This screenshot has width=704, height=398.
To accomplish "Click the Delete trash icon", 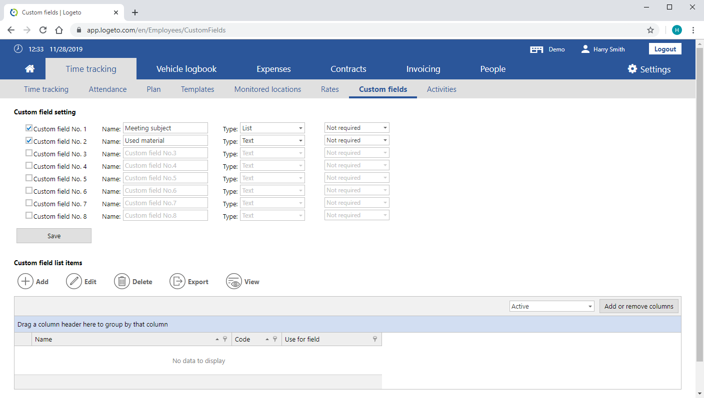I will click(122, 282).
